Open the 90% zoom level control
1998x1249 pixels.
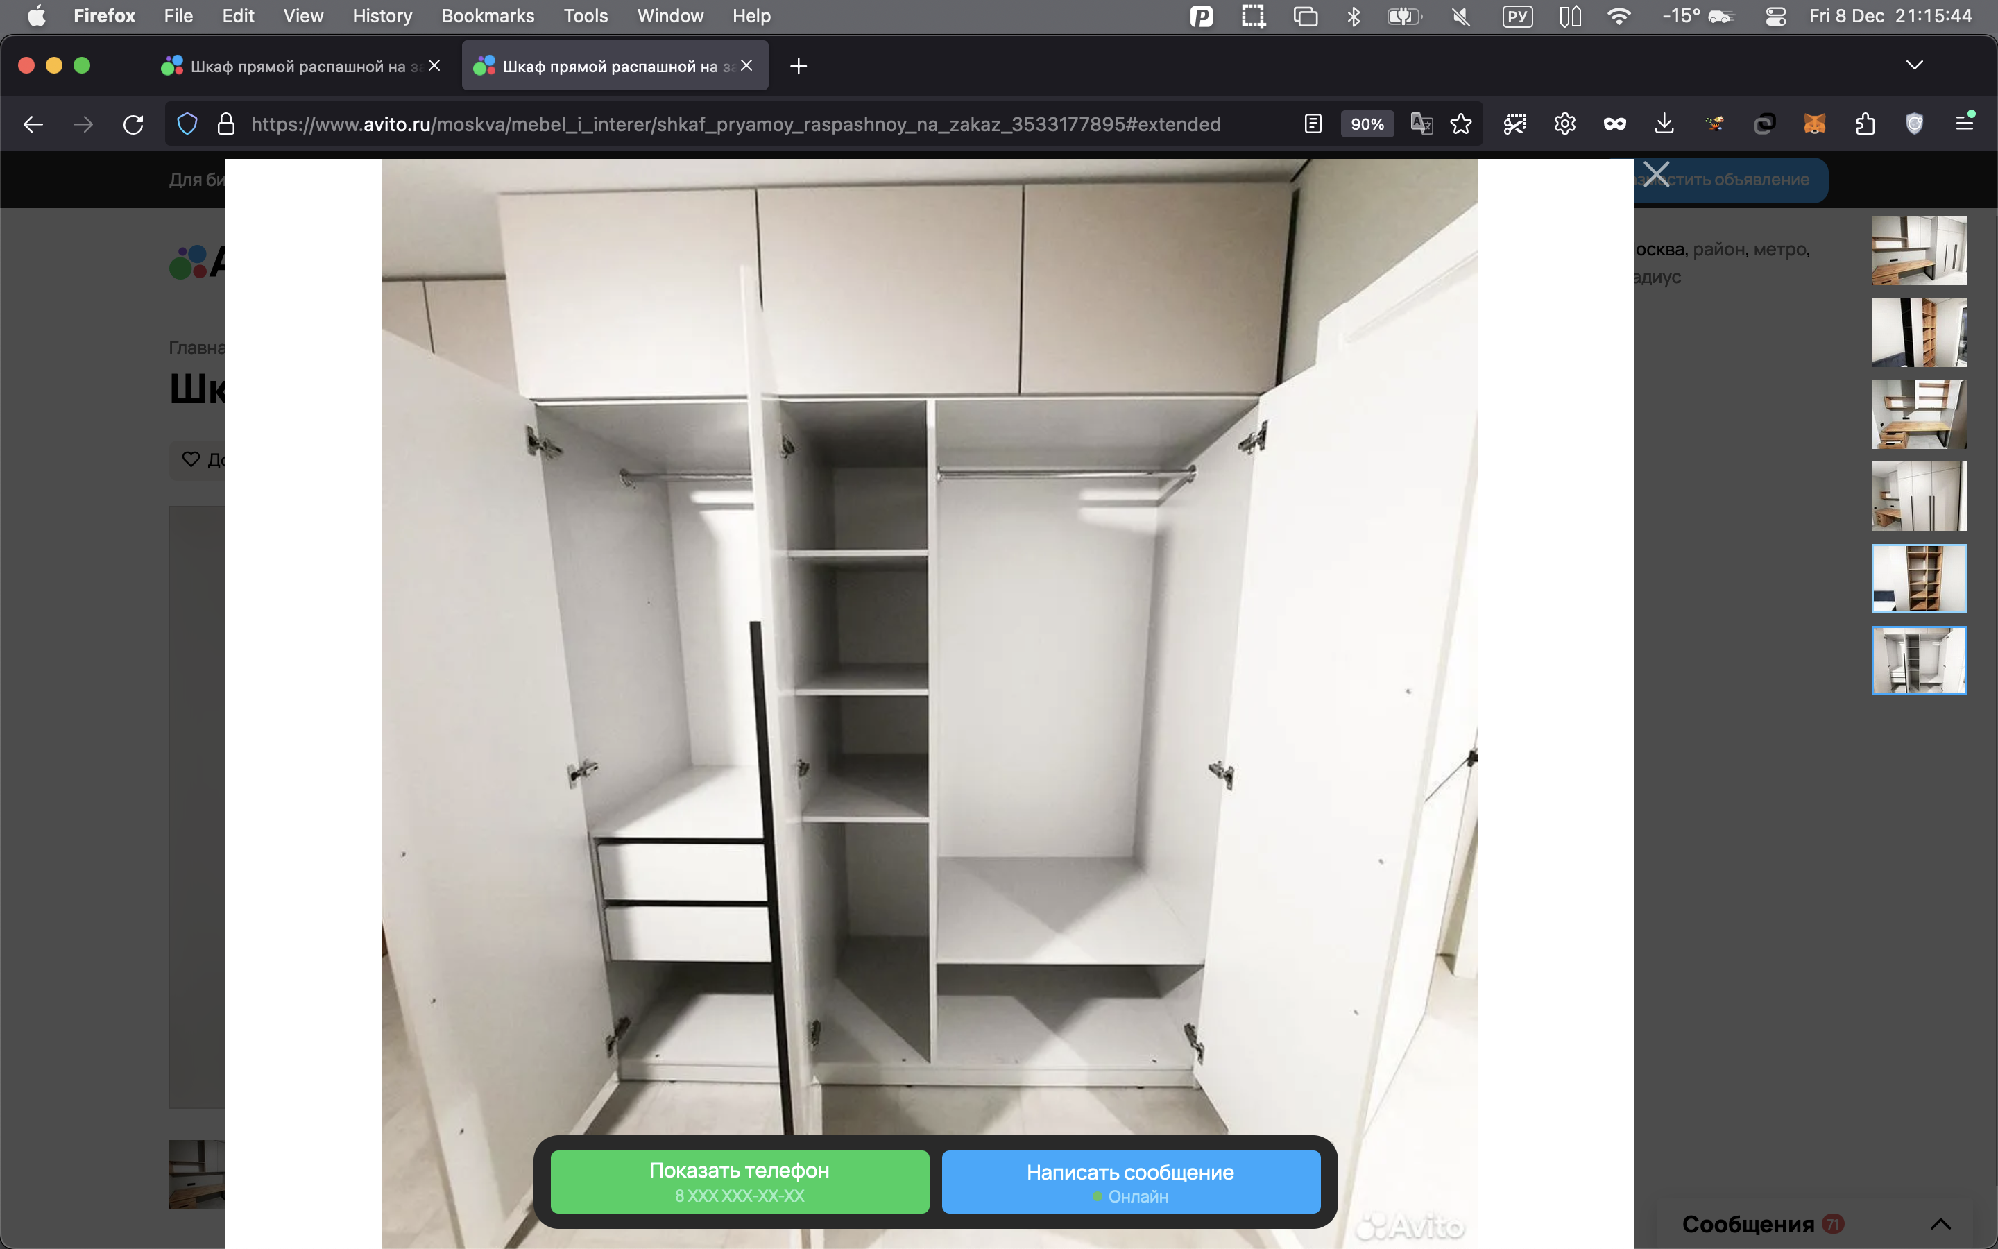point(1367,125)
